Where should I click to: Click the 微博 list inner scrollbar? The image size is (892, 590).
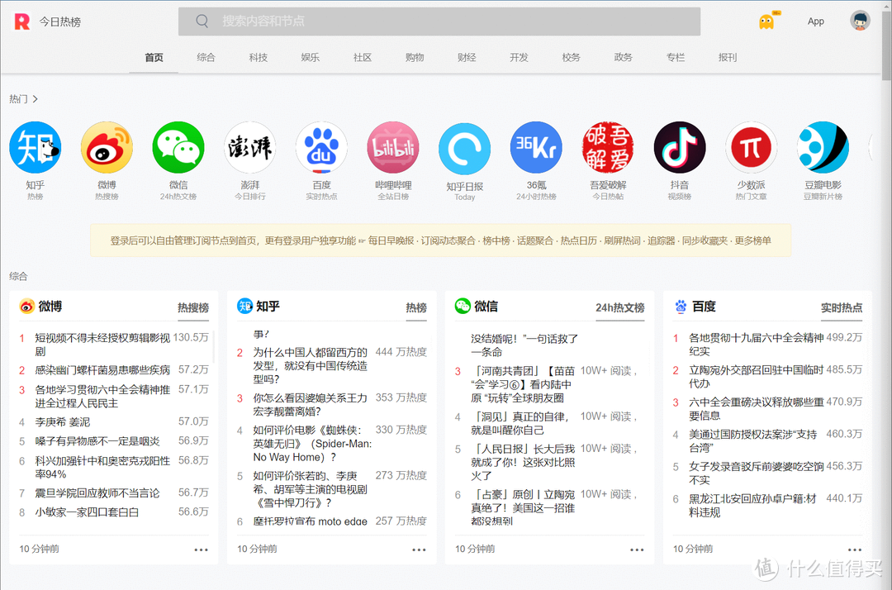coord(214,346)
